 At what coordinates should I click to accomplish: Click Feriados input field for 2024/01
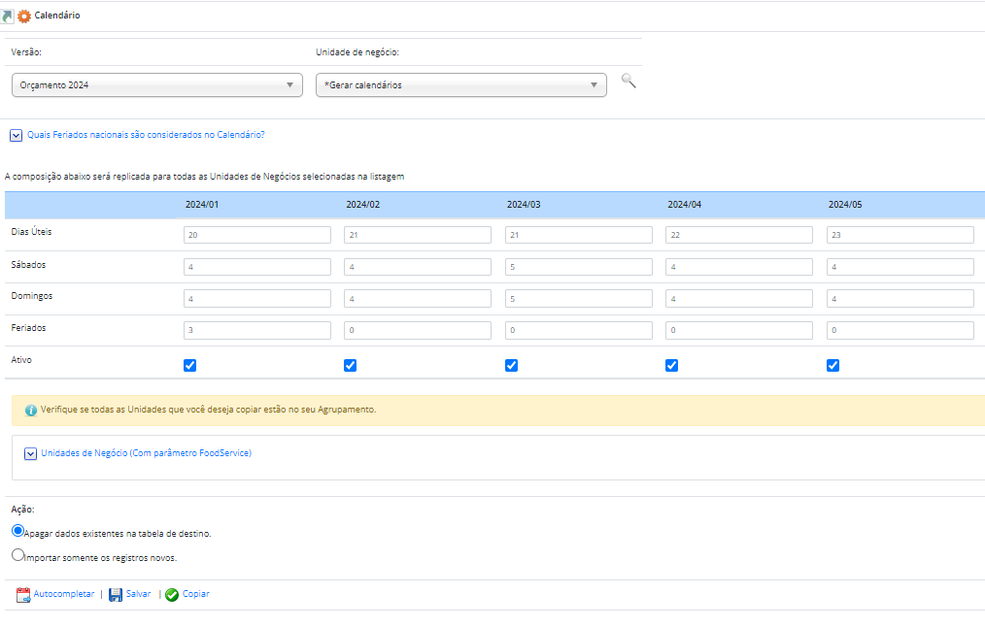click(257, 331)
